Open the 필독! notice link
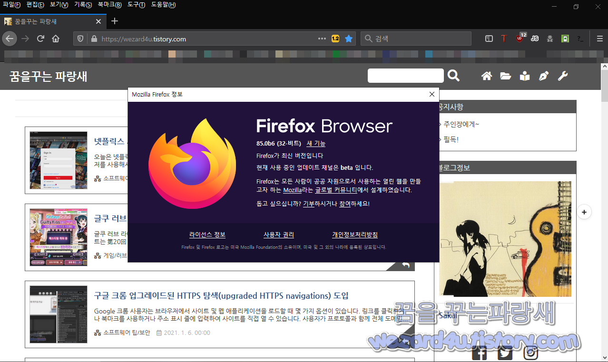The height and width of the screenshot is (362, 608). (451, 140)
